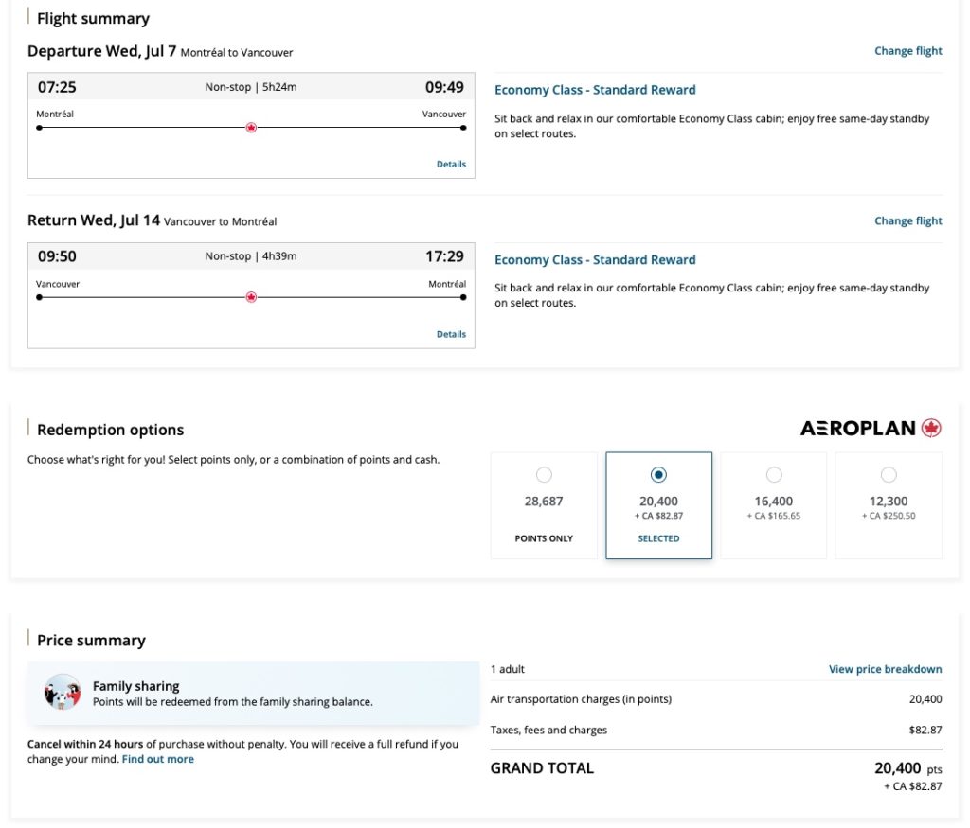
Task: Change the return flight to Montréal
Action: coord(907,220)
